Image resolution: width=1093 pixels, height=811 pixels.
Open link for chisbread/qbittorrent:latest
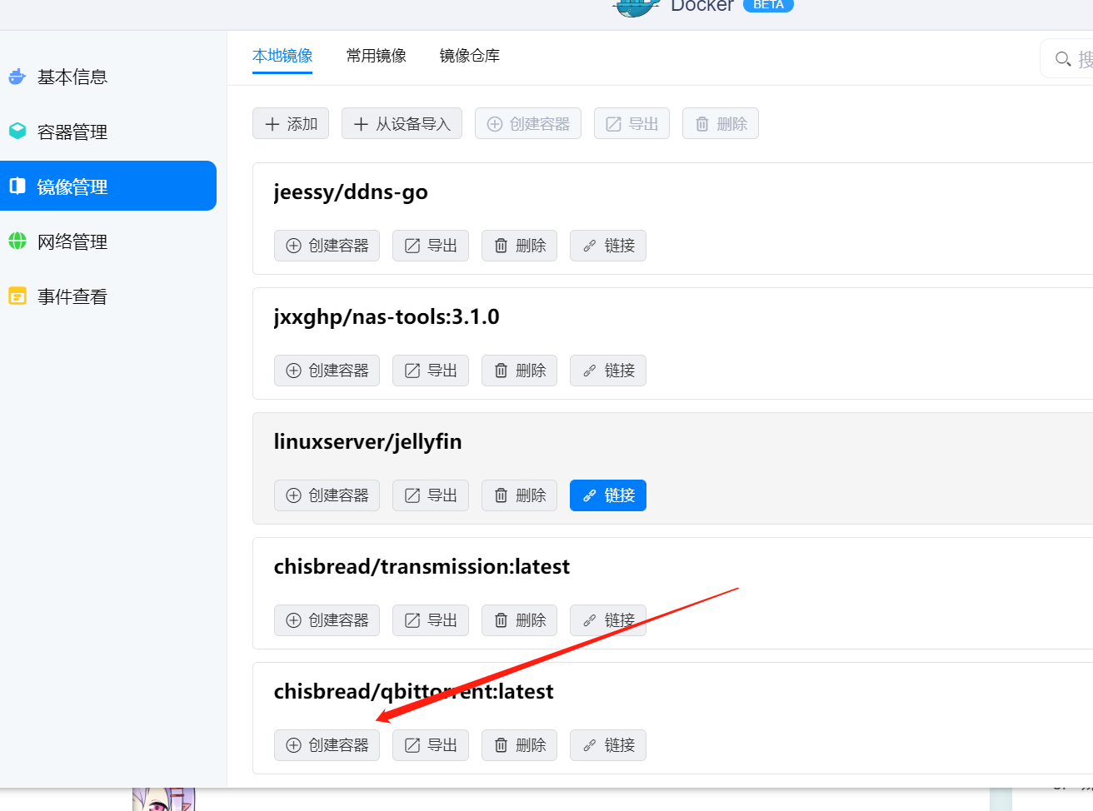point(608,745)
